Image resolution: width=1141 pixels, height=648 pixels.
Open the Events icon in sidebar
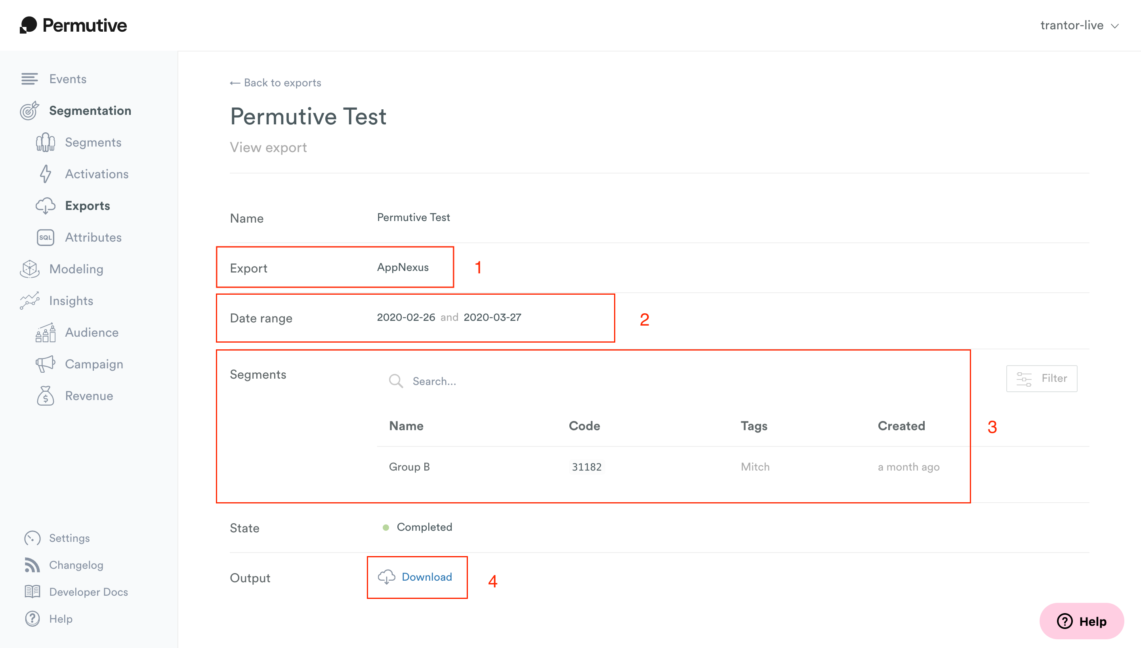click(x=29, y=79)
